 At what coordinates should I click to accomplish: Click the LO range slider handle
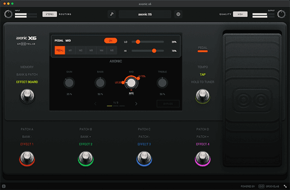(x=138, y=42)
